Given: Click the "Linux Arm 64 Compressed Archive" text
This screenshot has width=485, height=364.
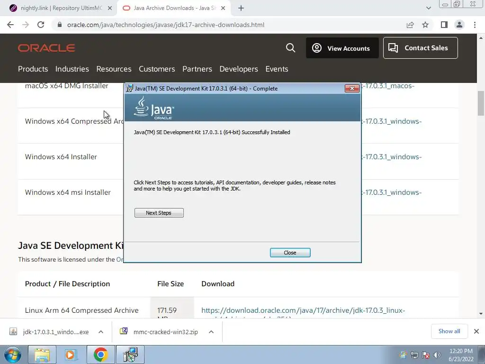Looking at the screenshot, I should click(81, 310).
